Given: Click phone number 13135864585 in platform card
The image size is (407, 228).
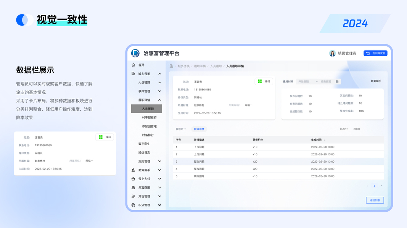Looking at the screenshot, I should (x=203, y=90).
